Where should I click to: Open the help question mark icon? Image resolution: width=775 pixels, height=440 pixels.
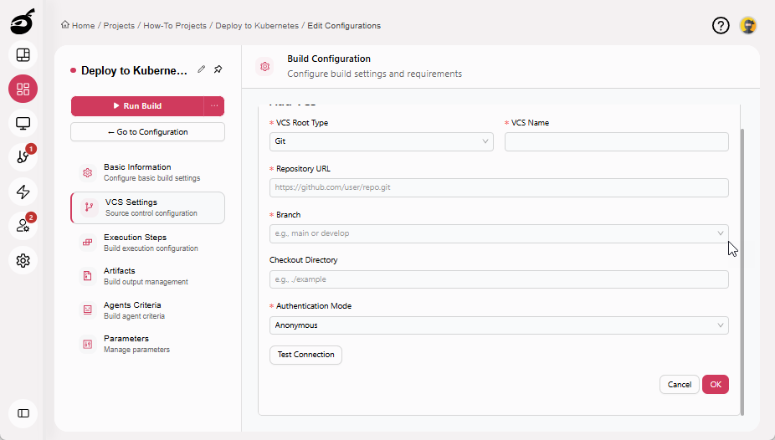coord(721,25)
